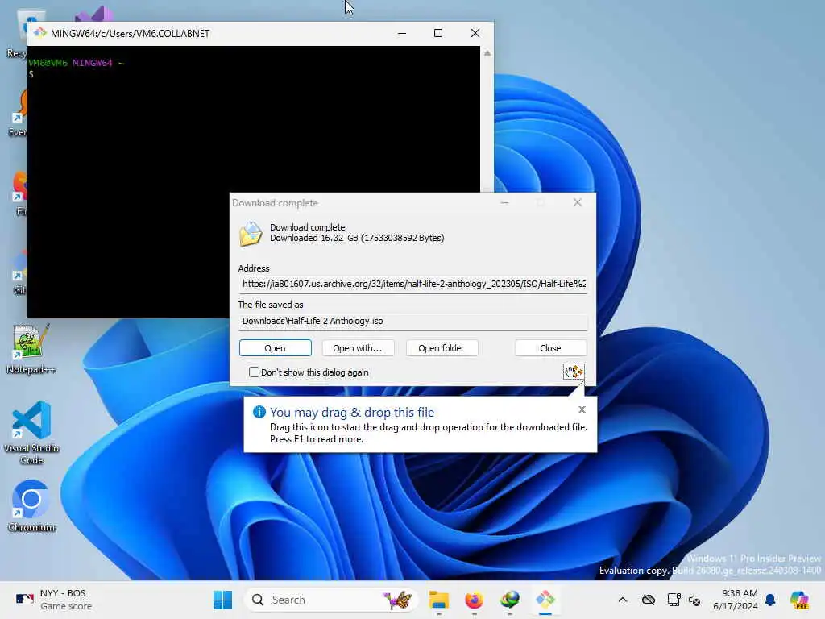Click the taskbar Search box
This screenshot has height=619, width=825.
tap(331, 600)
